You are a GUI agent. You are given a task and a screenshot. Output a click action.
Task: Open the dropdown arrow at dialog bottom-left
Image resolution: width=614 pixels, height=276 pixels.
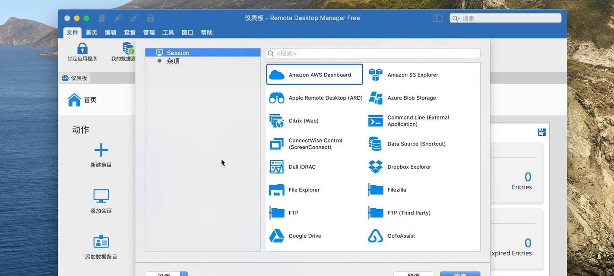point(184,274)
